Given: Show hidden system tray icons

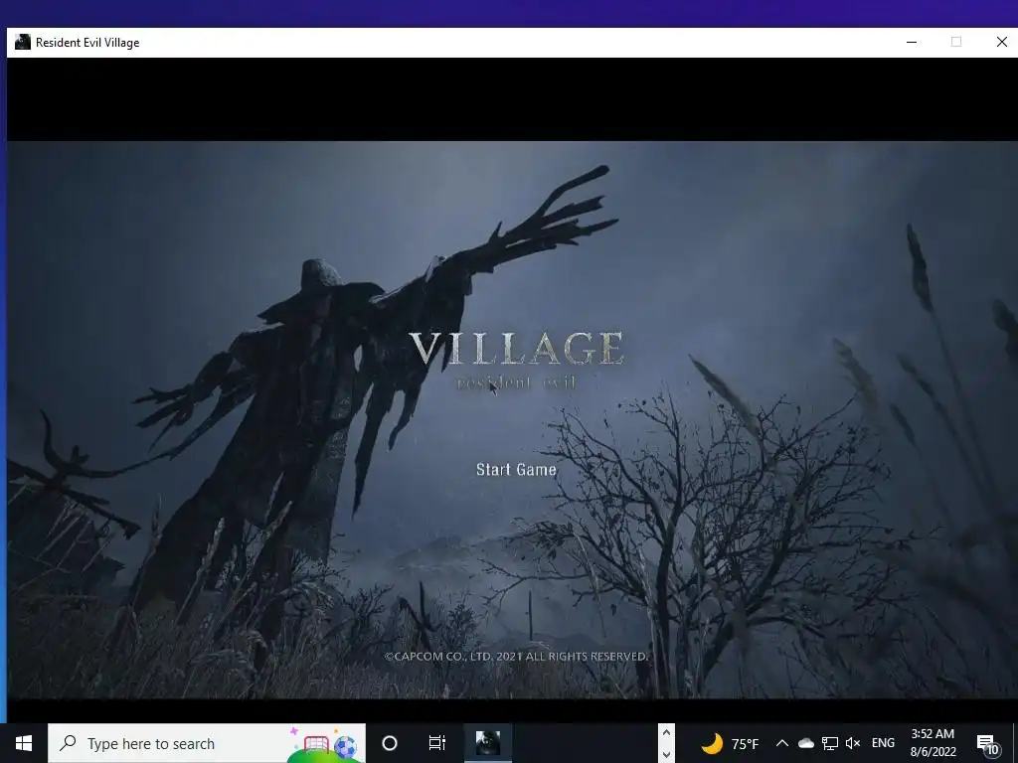Looking at the screenshot, I should pyautogui.click(x=782, y=743).
